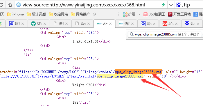Screen dimensions: 203x106
Task: Expand the 扩展 dropdown arrow
Action: click(139, 14)
